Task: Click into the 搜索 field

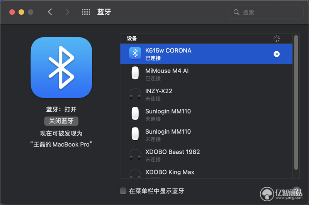Action: (x=266, y=12)
